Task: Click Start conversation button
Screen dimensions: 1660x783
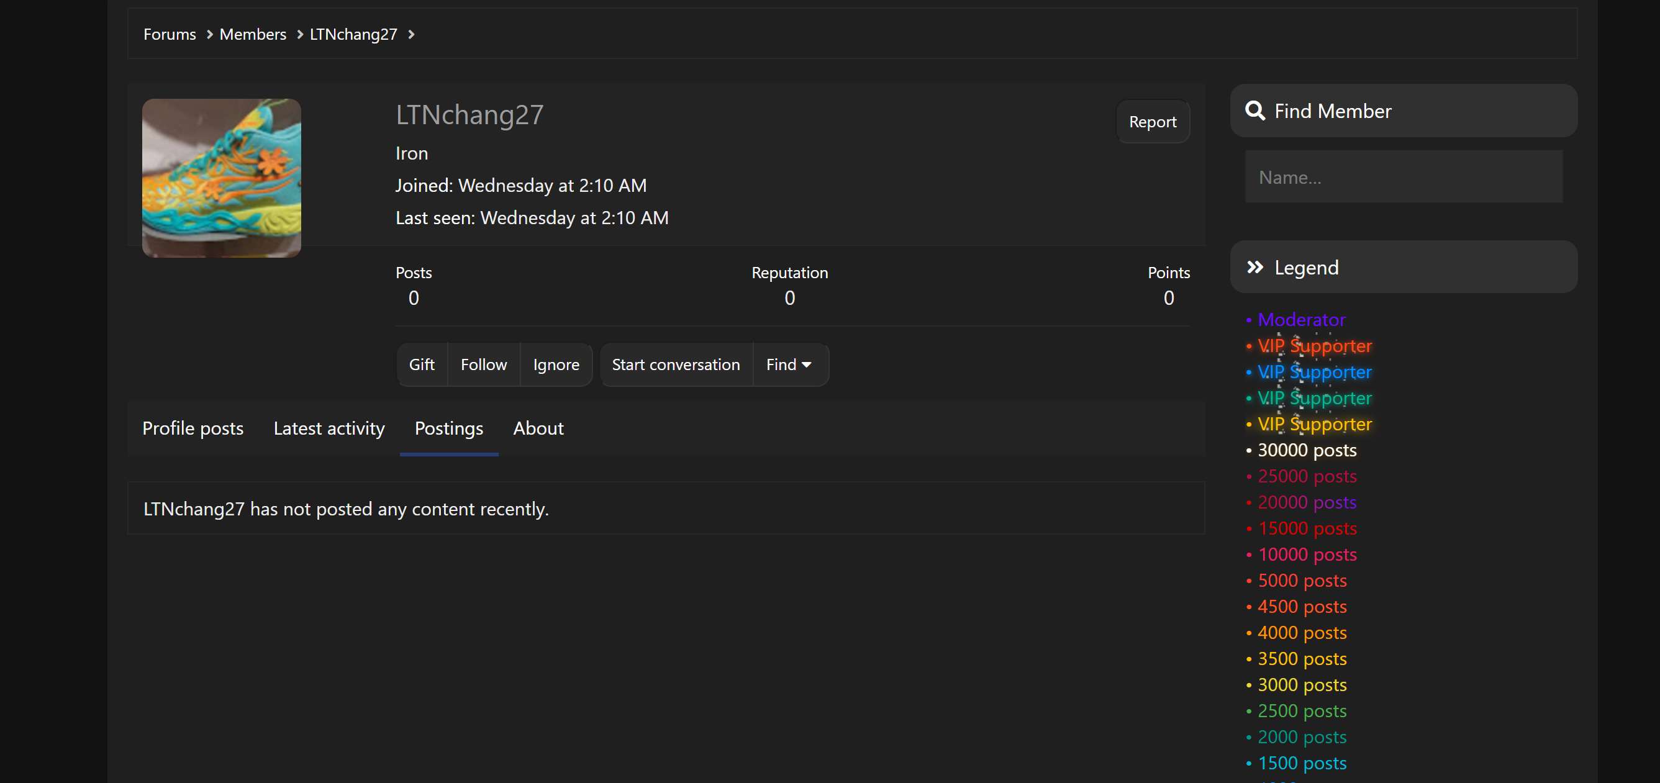Action: [x=675, y=364]
